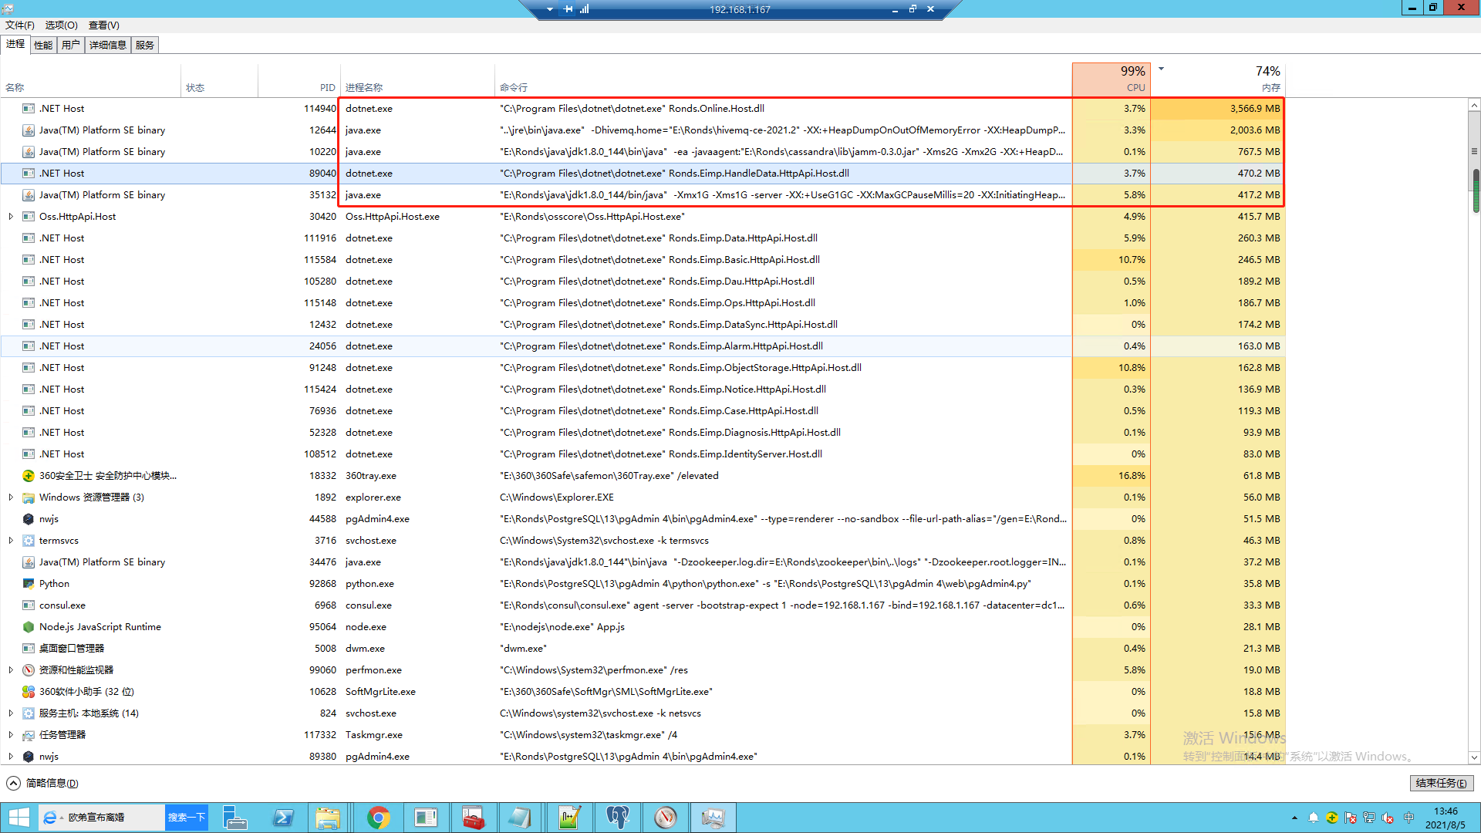
Task: Sort by the 状态 column header
Action: coord(220,79)
